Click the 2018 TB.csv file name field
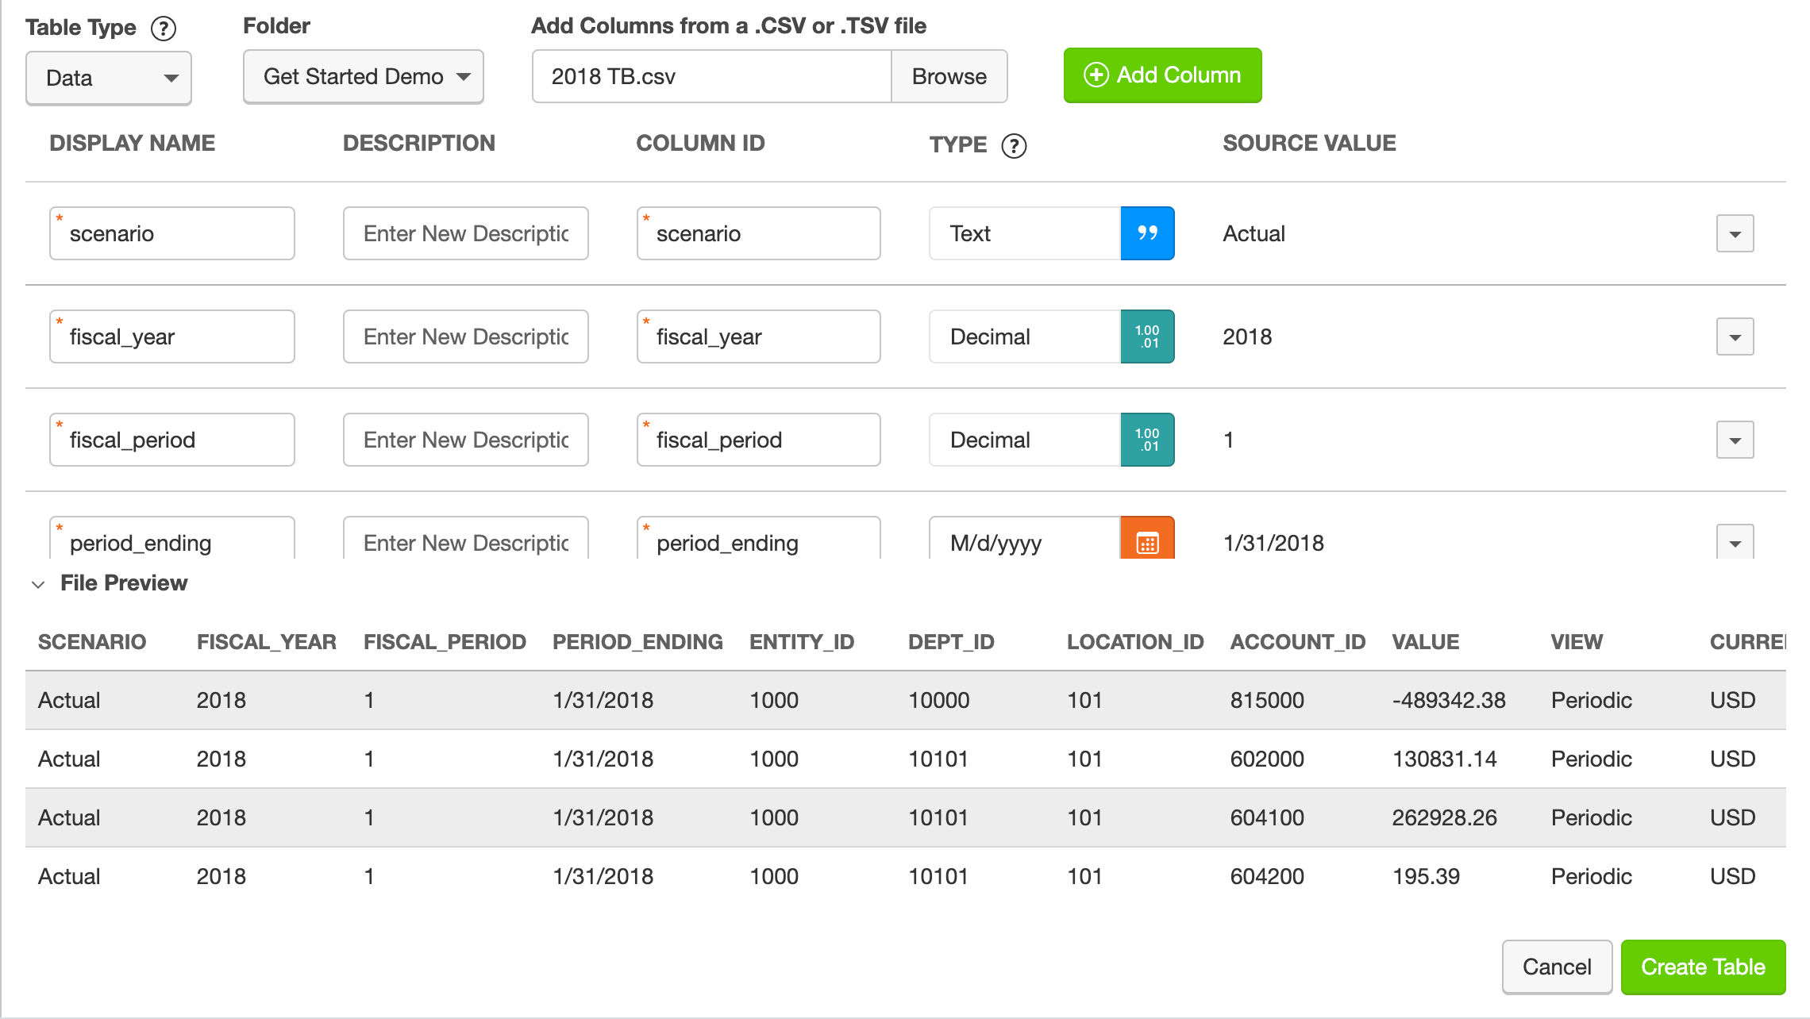 (x=711, y=76)
